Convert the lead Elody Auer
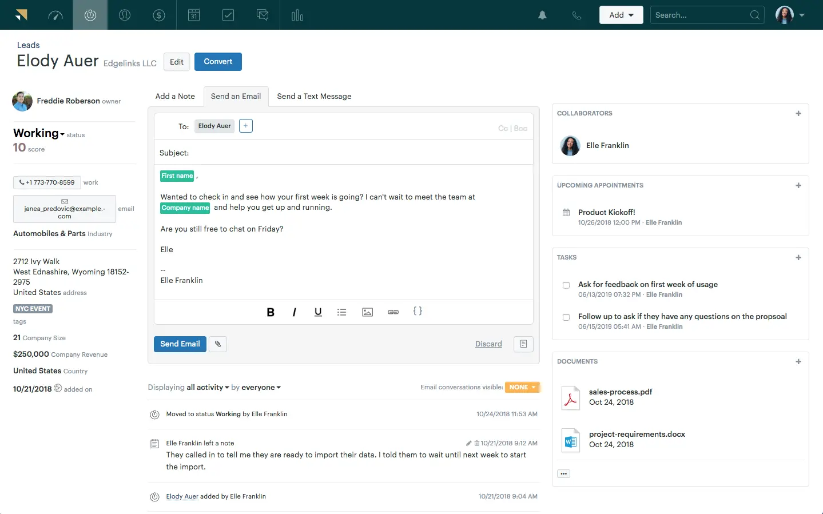 tap(218, 61)
